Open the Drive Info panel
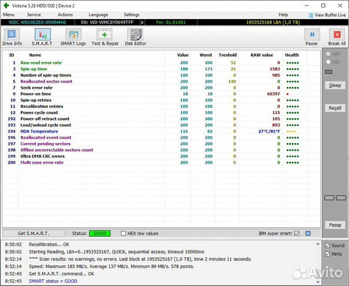The width and height of the screenshot is (349, 286). [x=12, y=37]
